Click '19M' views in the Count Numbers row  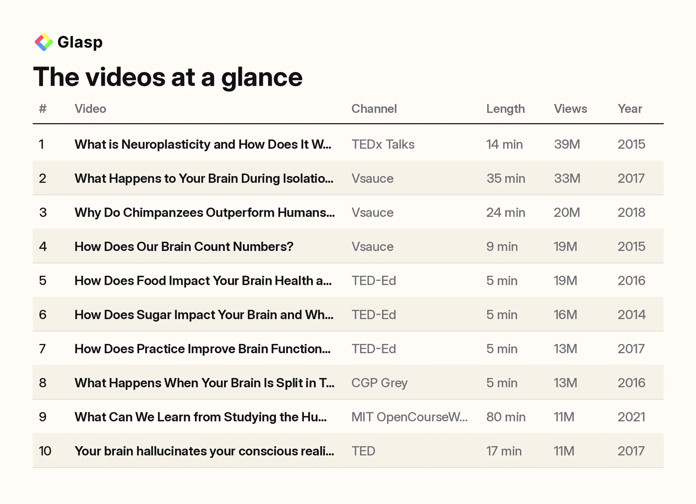565,247
